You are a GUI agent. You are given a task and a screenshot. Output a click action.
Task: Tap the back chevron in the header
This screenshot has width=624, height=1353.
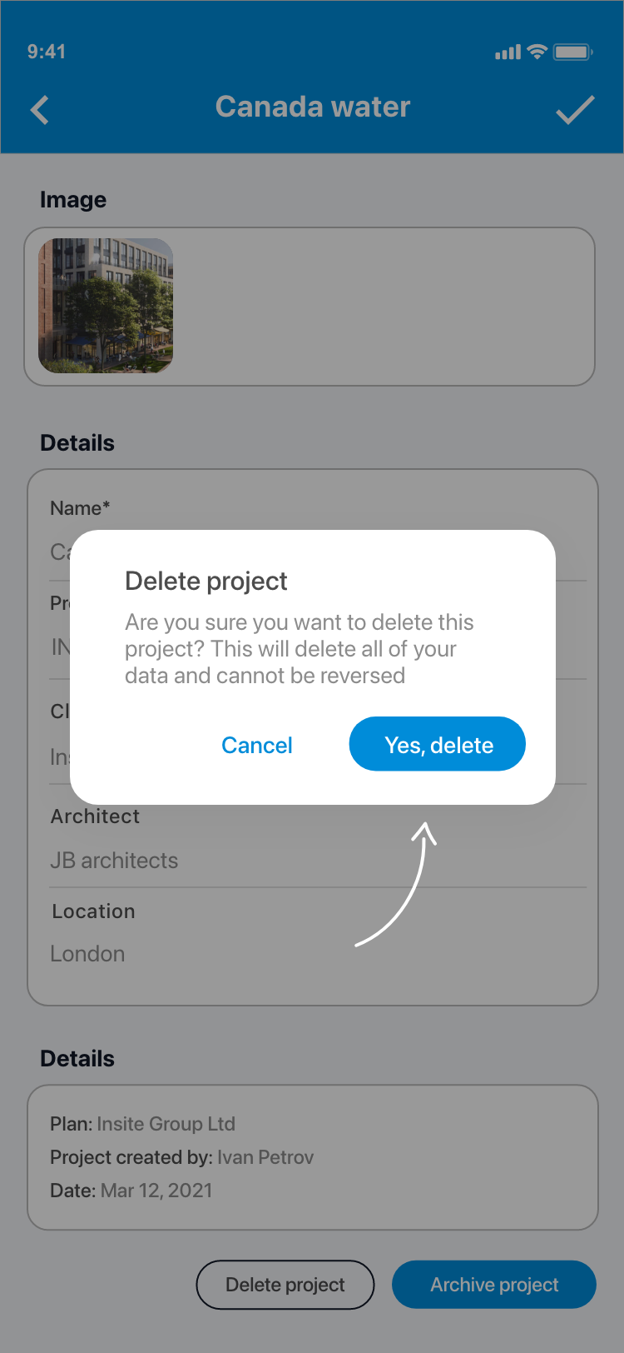click(40, 110)
